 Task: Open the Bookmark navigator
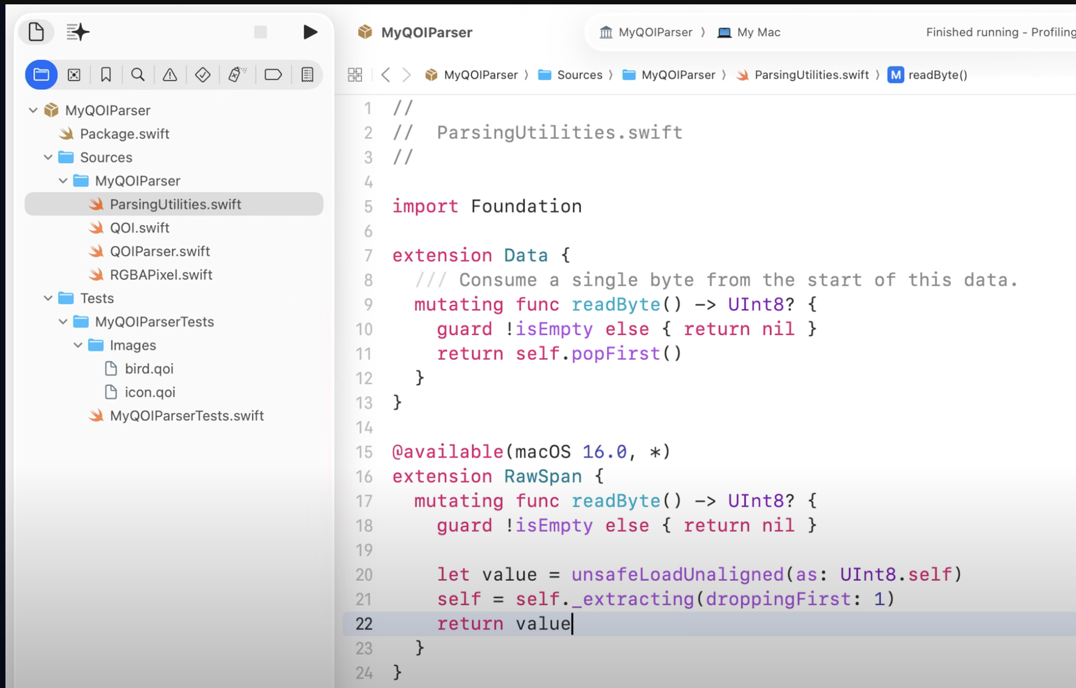pos(106,75)
